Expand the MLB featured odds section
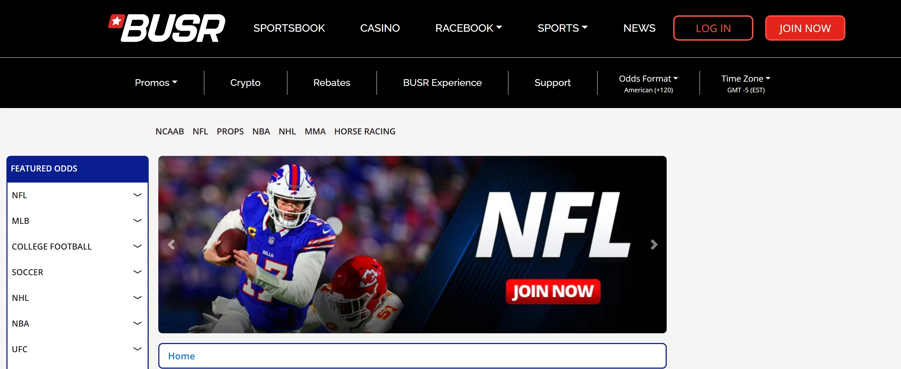 click(x=137, y=221)
